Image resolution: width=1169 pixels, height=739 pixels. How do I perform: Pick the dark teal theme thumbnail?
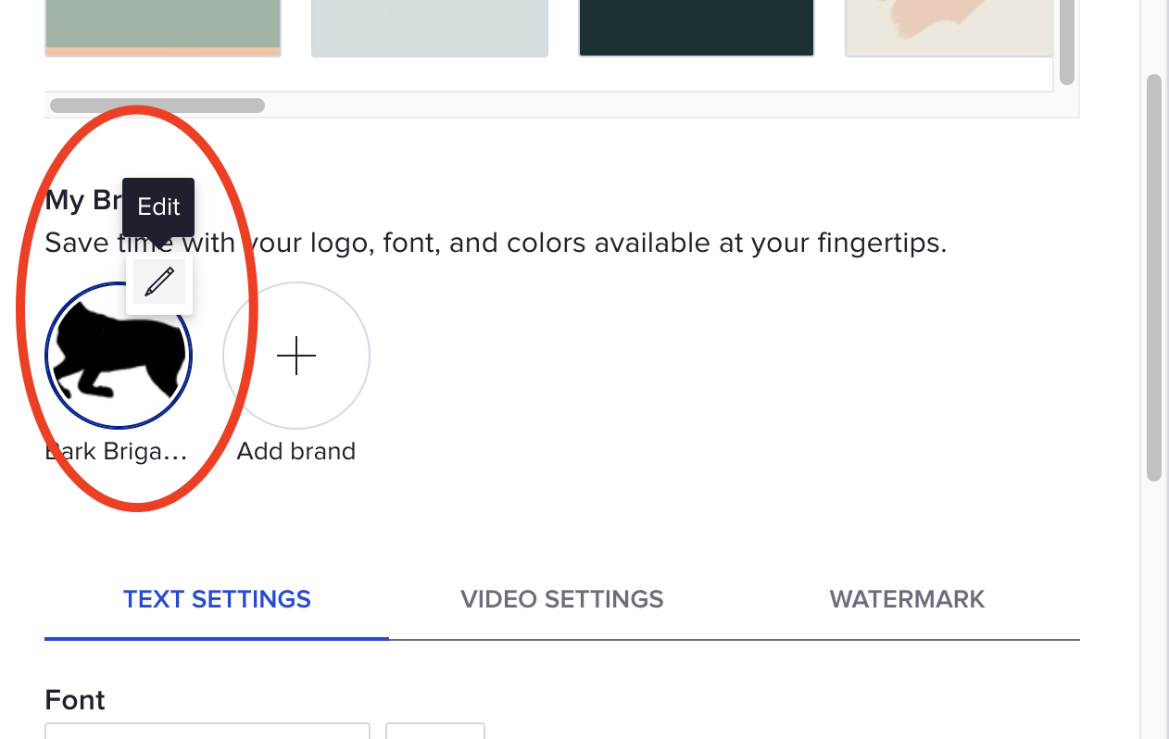[x=697, y=28]
